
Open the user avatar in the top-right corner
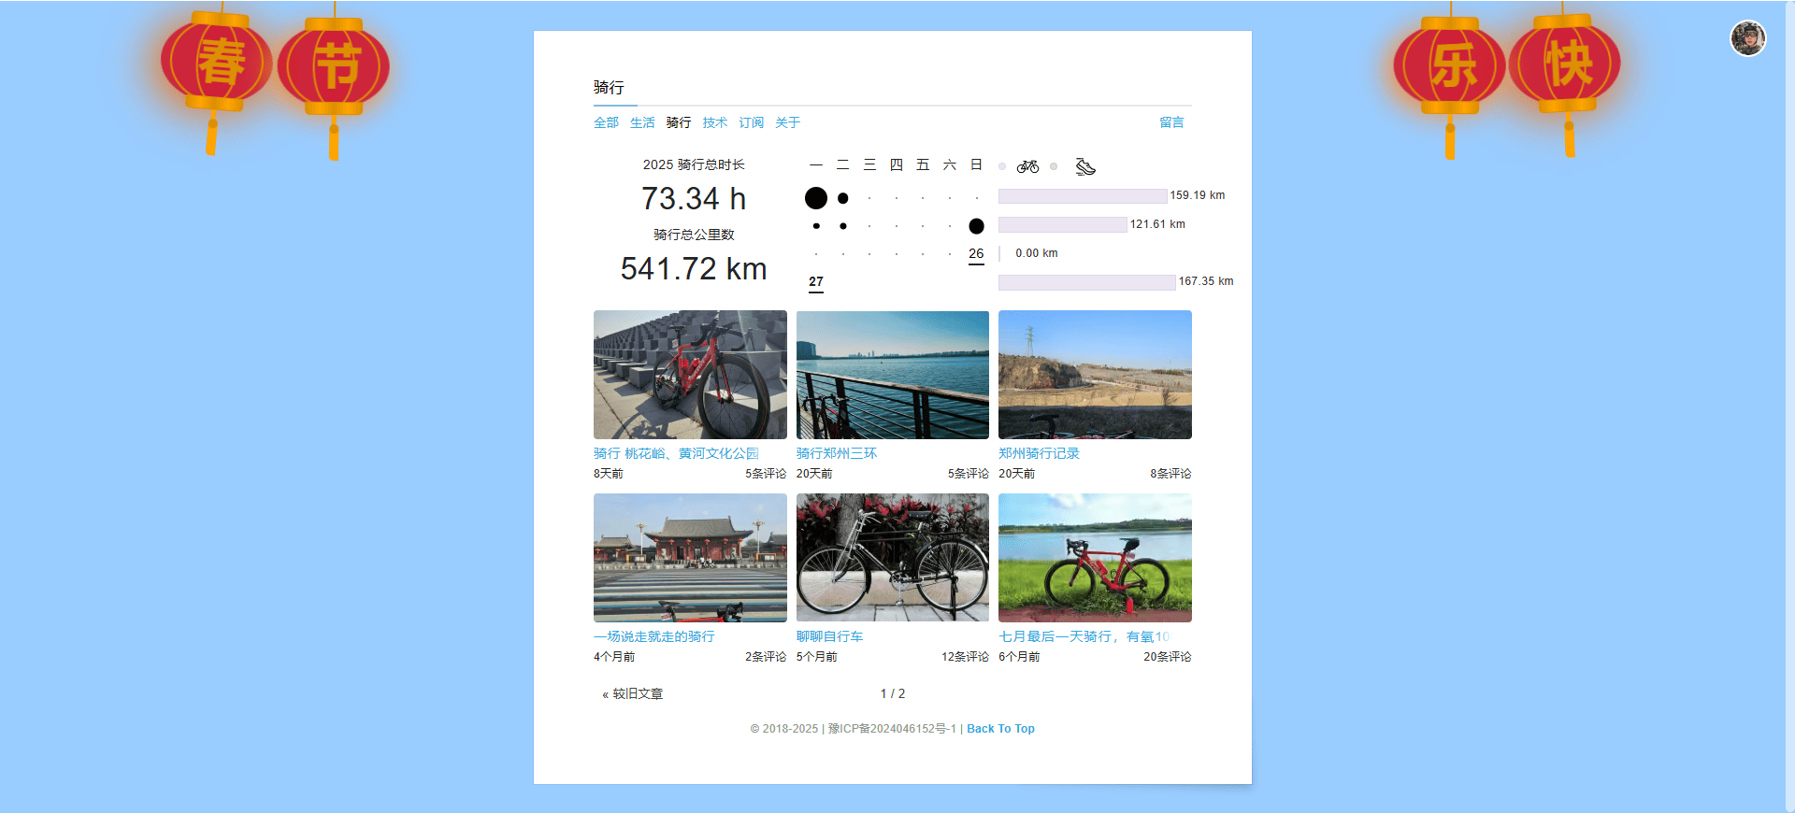click(1746, 39)
